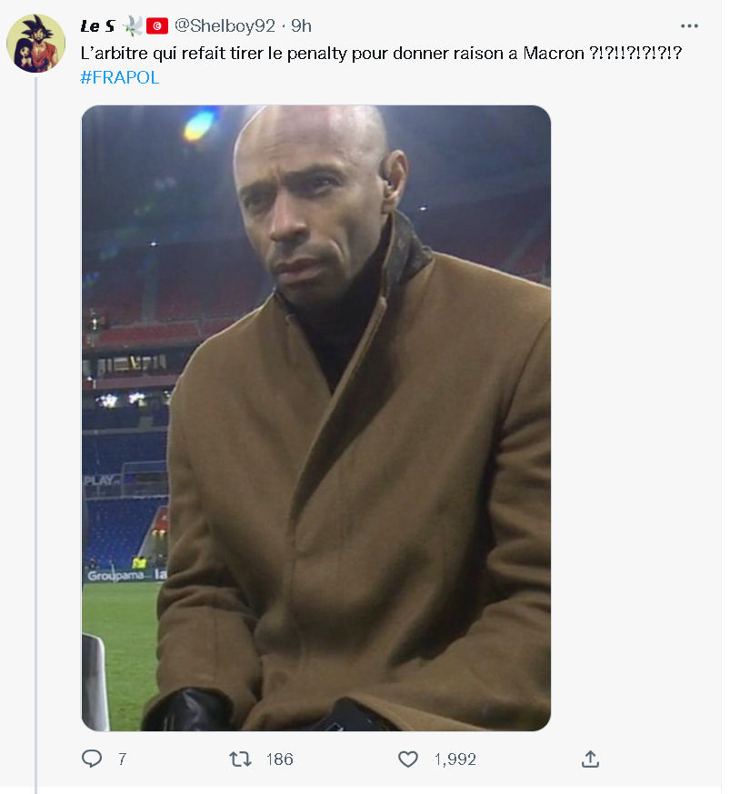Open the three-dot More options menu
Viewport: 730px width, 794px height.
689,26
